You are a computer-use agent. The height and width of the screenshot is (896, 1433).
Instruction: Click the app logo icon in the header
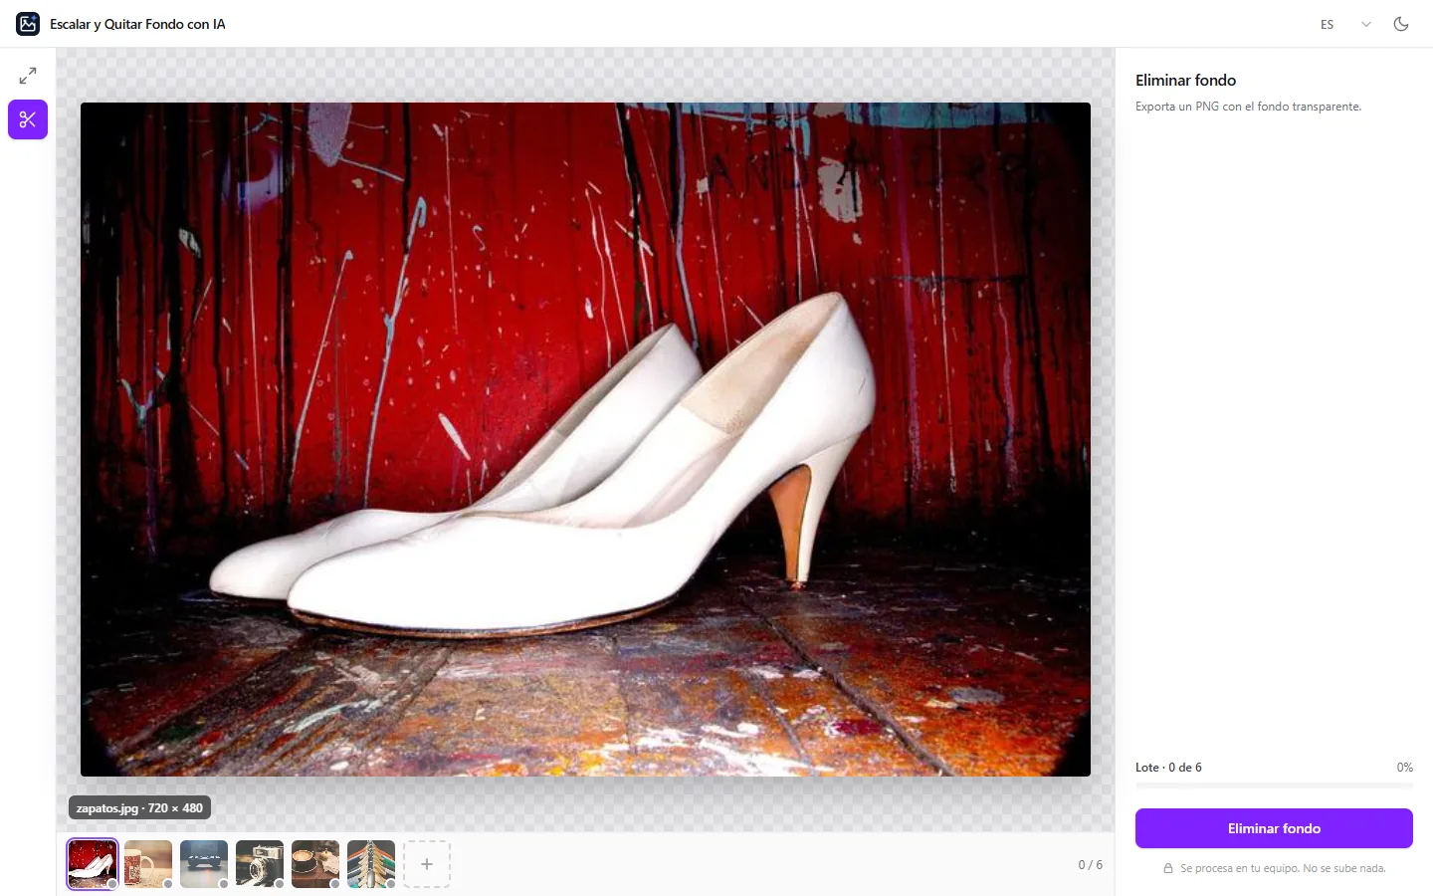coord(28,24)
